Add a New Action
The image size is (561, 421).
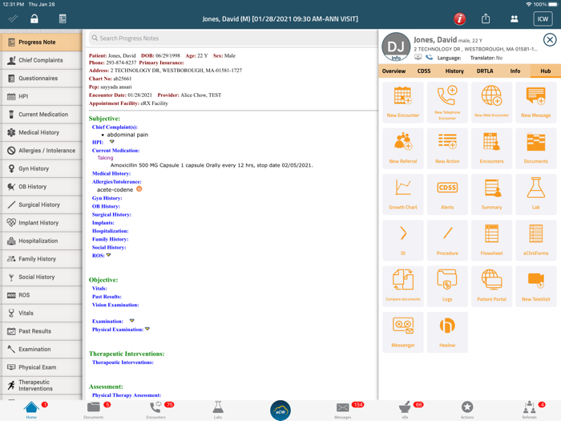pyautogui.click(x=447, y=148)
